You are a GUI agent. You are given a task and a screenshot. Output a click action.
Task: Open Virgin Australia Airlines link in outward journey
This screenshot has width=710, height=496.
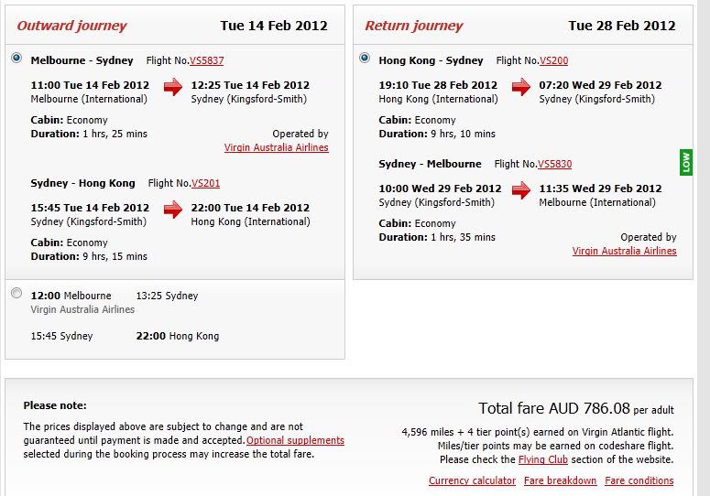(276, 148)
